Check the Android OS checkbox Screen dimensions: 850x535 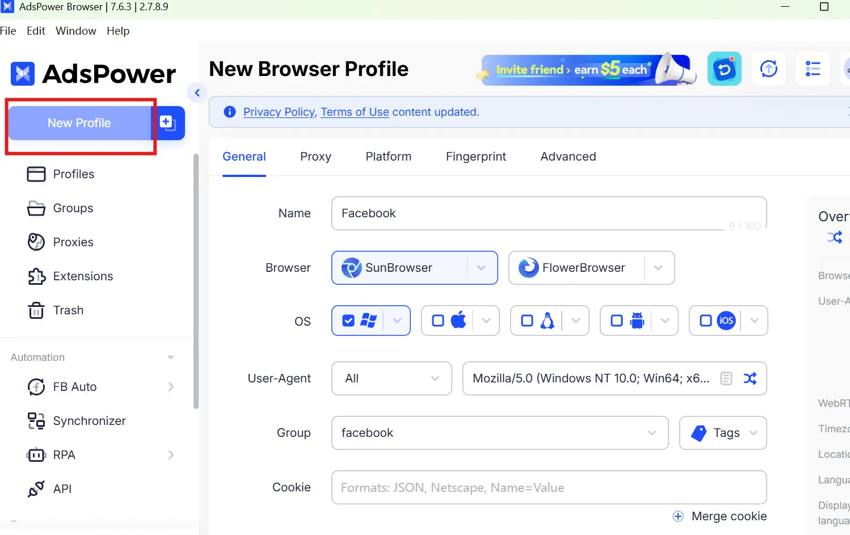point(617,321)
